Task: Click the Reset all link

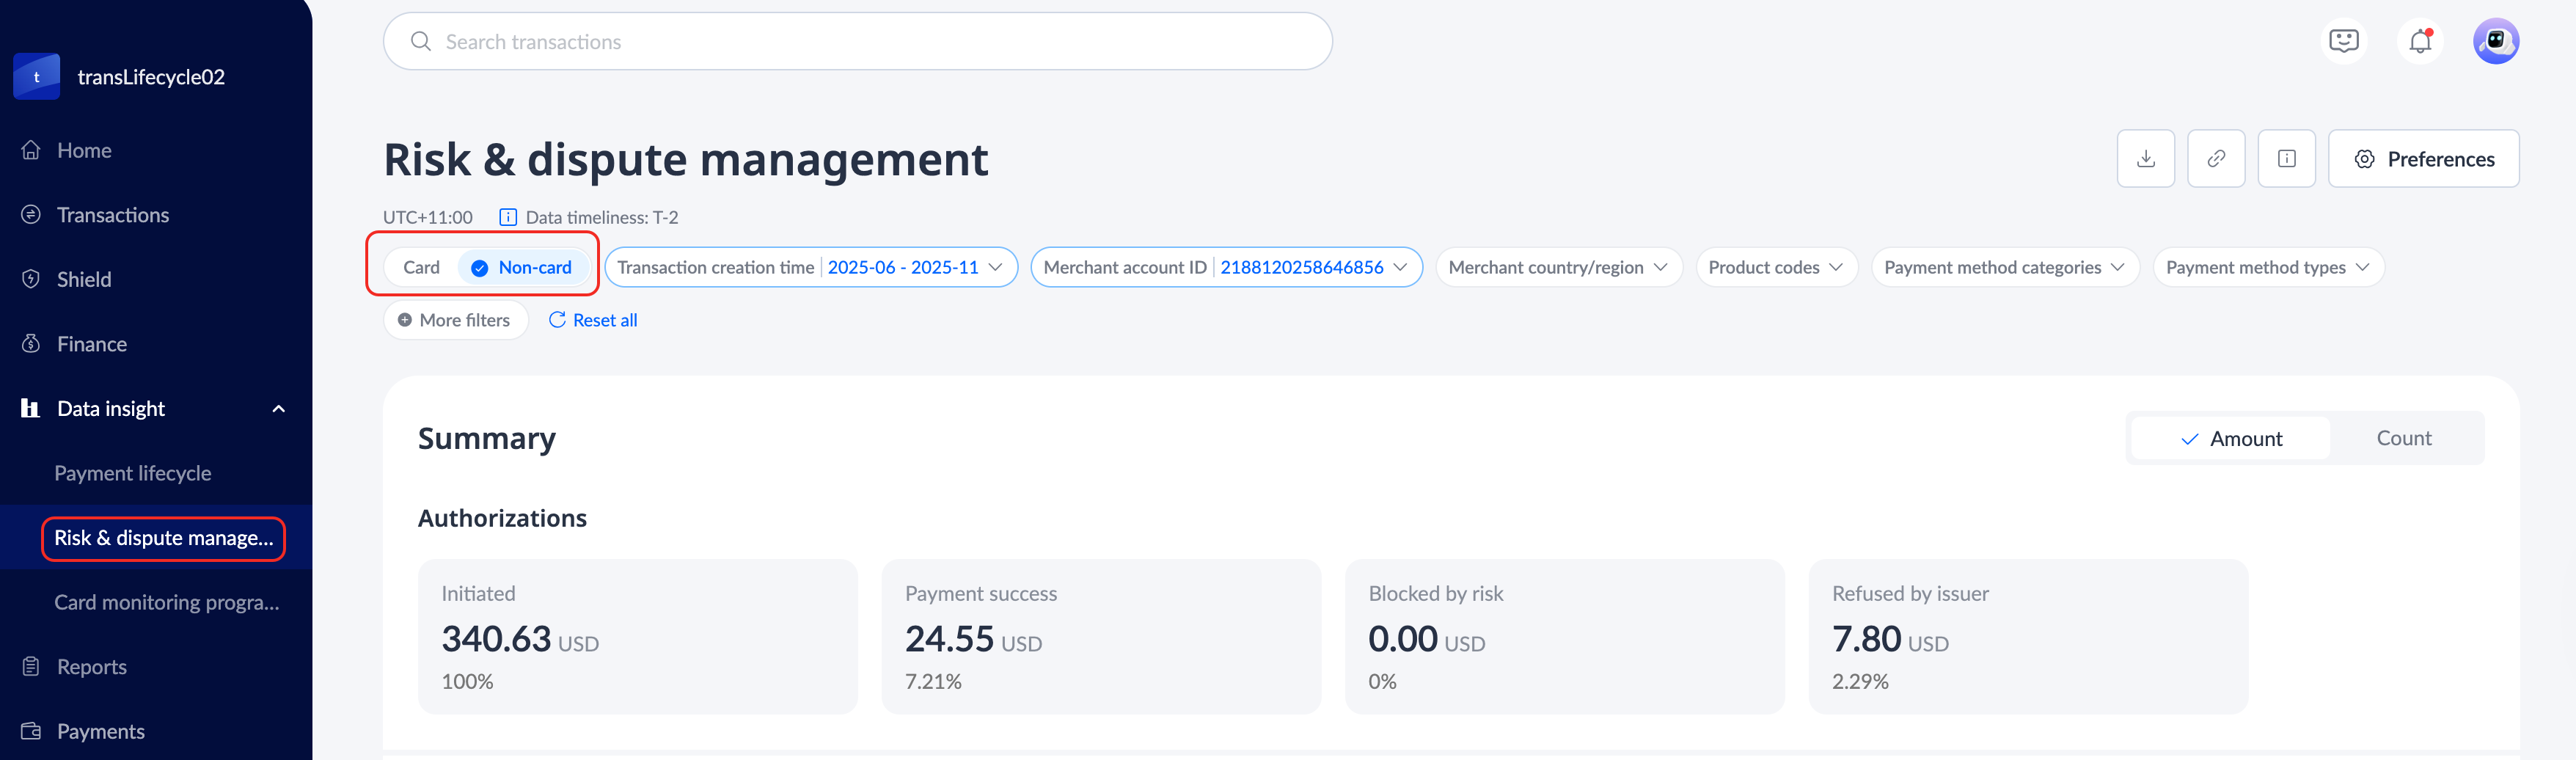Action: [593, 320]
